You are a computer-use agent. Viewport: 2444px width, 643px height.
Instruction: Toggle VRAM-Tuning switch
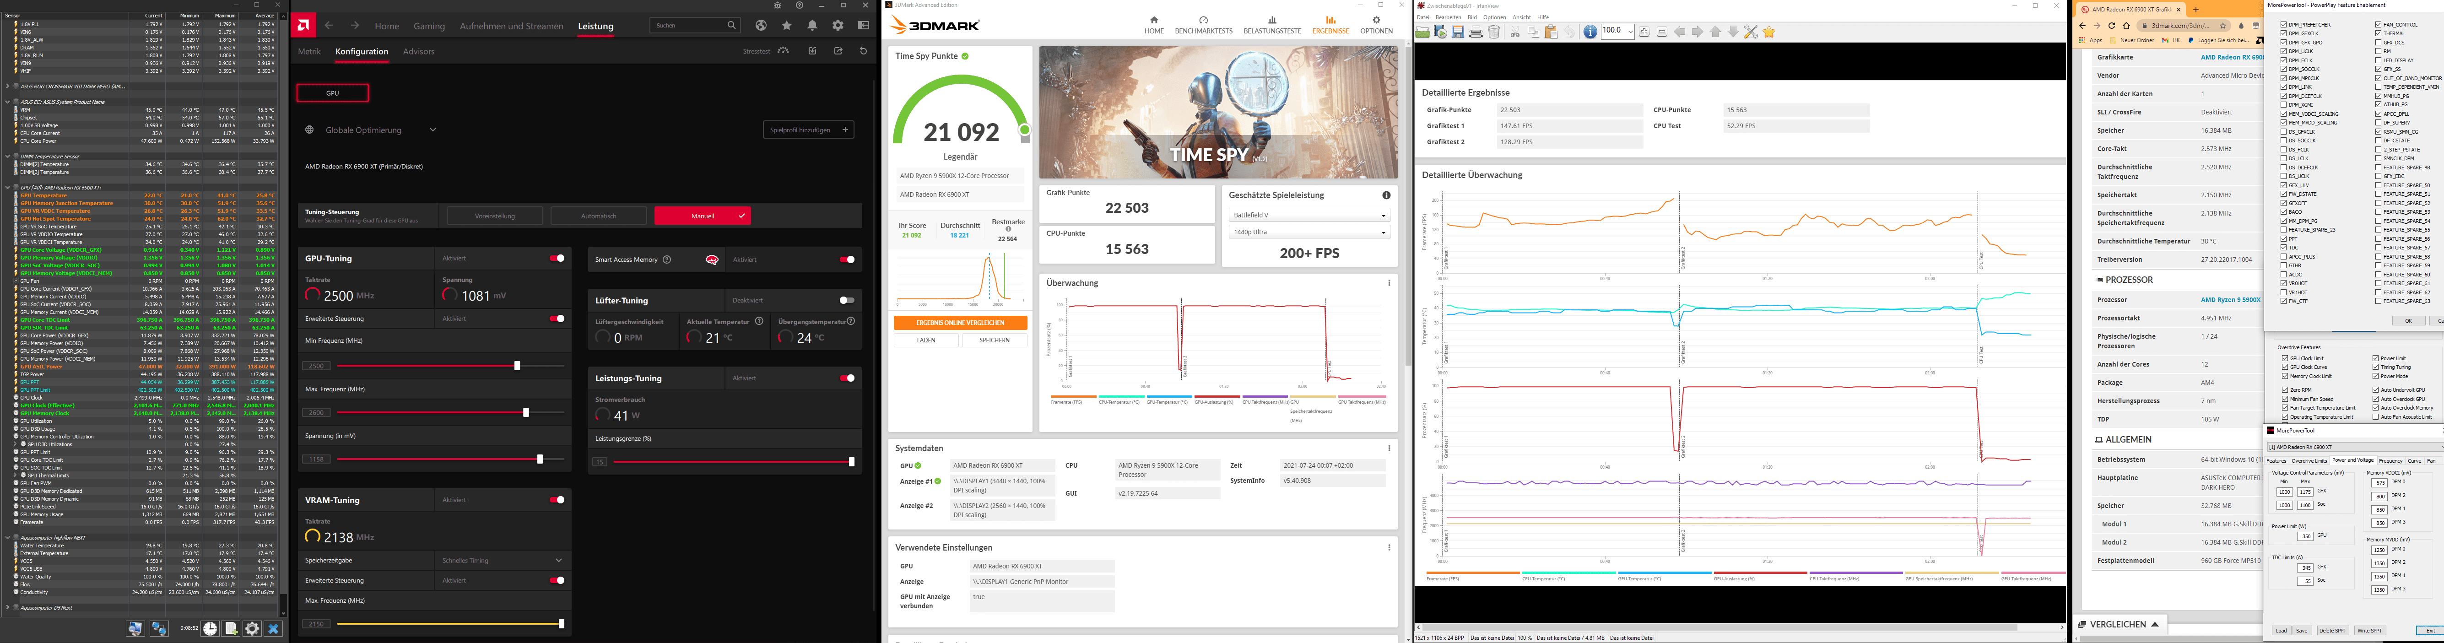click(557, 500)
